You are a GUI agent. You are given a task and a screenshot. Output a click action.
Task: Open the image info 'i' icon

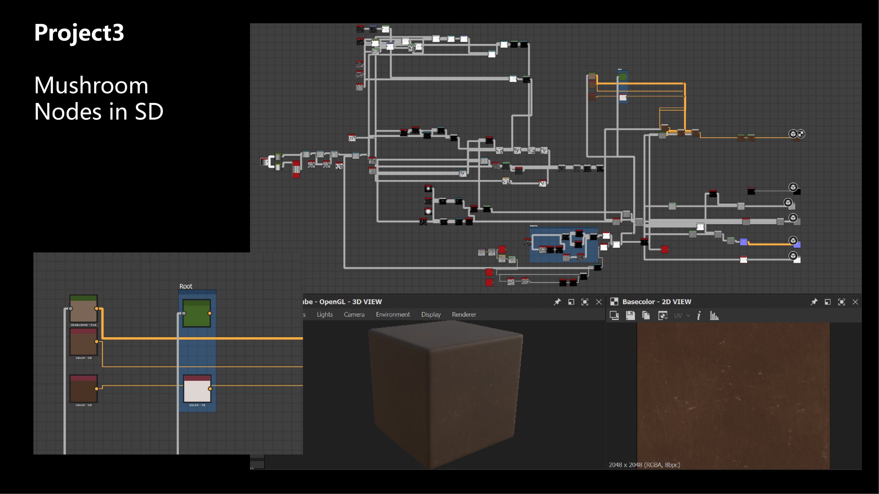(x=699, y=315)
